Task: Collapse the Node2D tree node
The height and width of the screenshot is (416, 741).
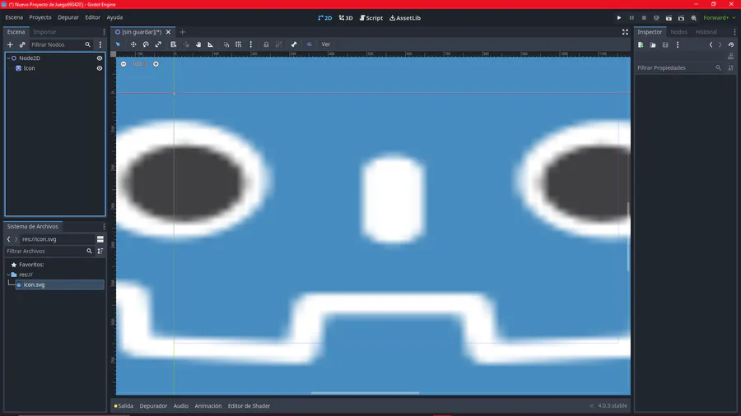Action: tap(8, 58)
